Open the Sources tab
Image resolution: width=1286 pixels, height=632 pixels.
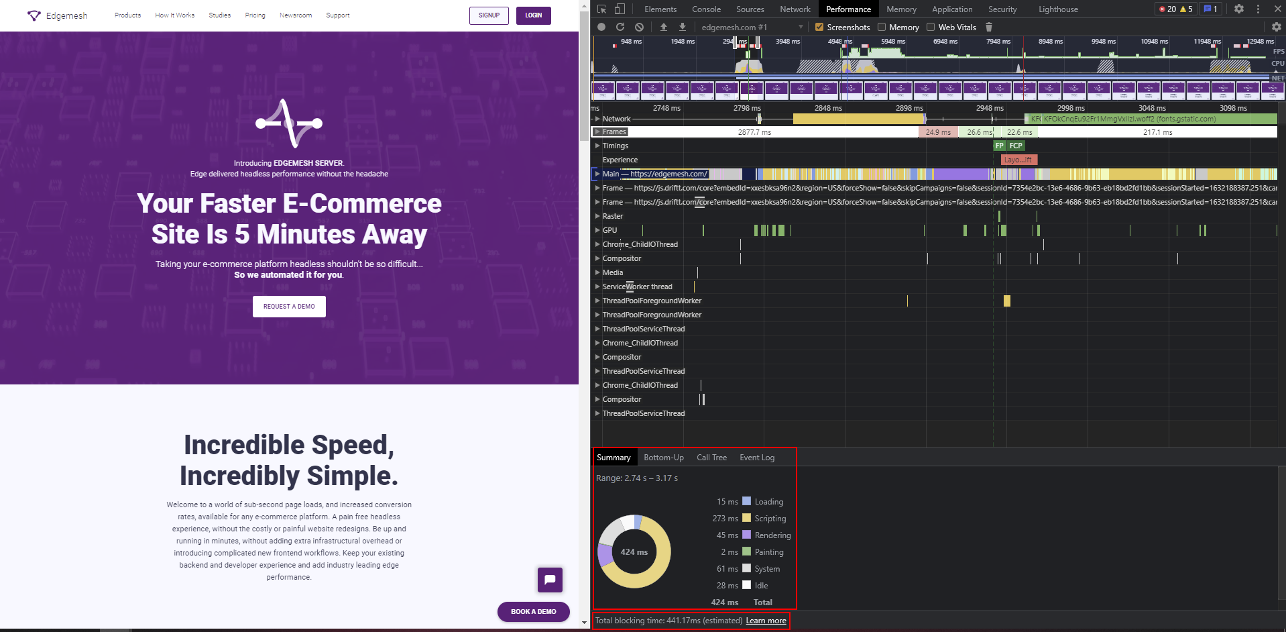750,9
